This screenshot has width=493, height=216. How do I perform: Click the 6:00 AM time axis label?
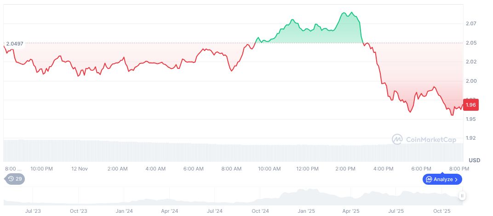pos(193,169)
